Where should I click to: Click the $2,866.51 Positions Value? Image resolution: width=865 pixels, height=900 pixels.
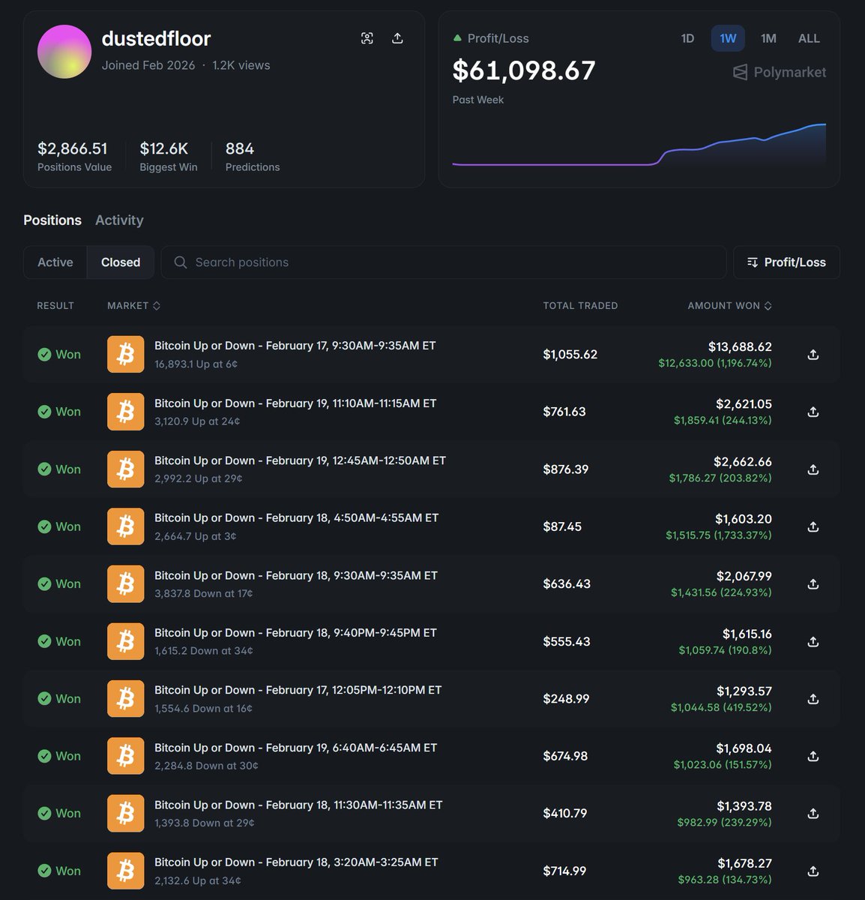tap(73, 148)
